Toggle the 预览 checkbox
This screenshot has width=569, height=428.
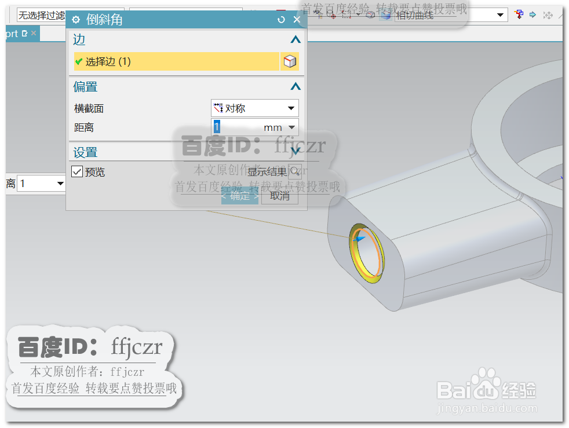tap(77, 171)
